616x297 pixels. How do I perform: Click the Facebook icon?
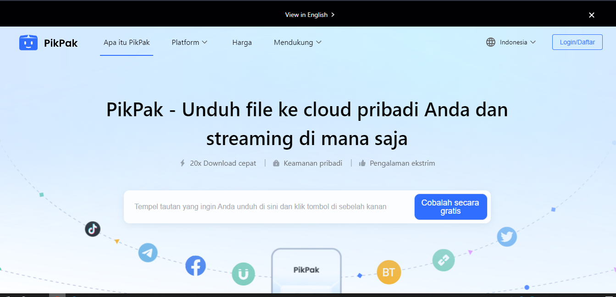(x=195, y=265)
